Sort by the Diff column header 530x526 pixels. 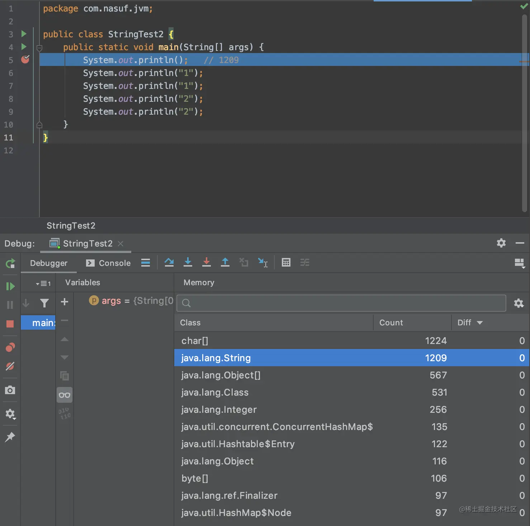tap(490, 322)
